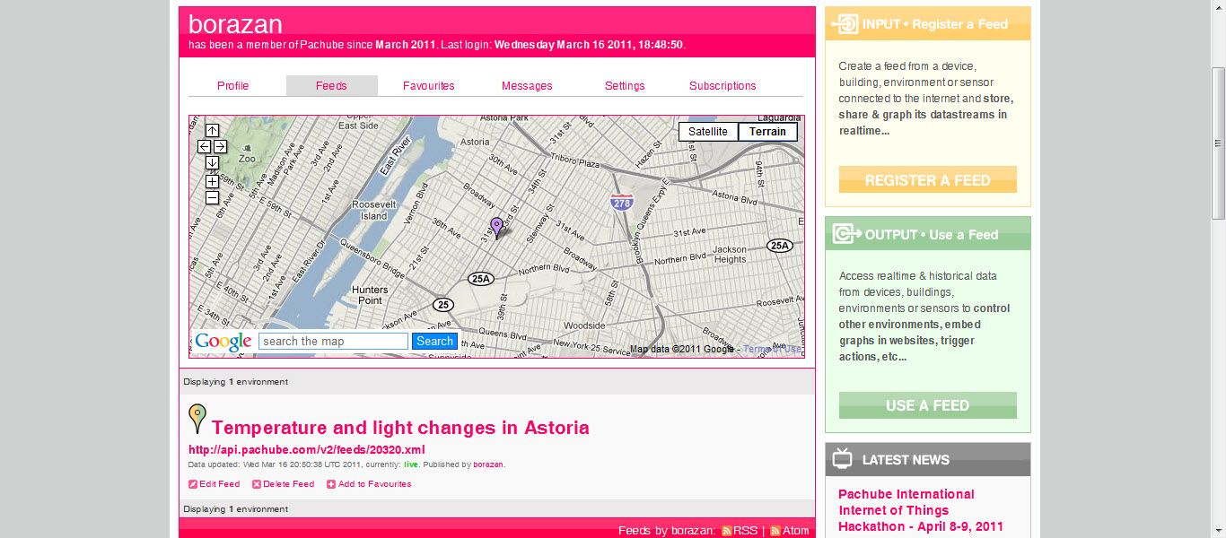Viewport: 1226px width, 538px height.
Task: Pan the map right with arrow
Action: (220, 147)
